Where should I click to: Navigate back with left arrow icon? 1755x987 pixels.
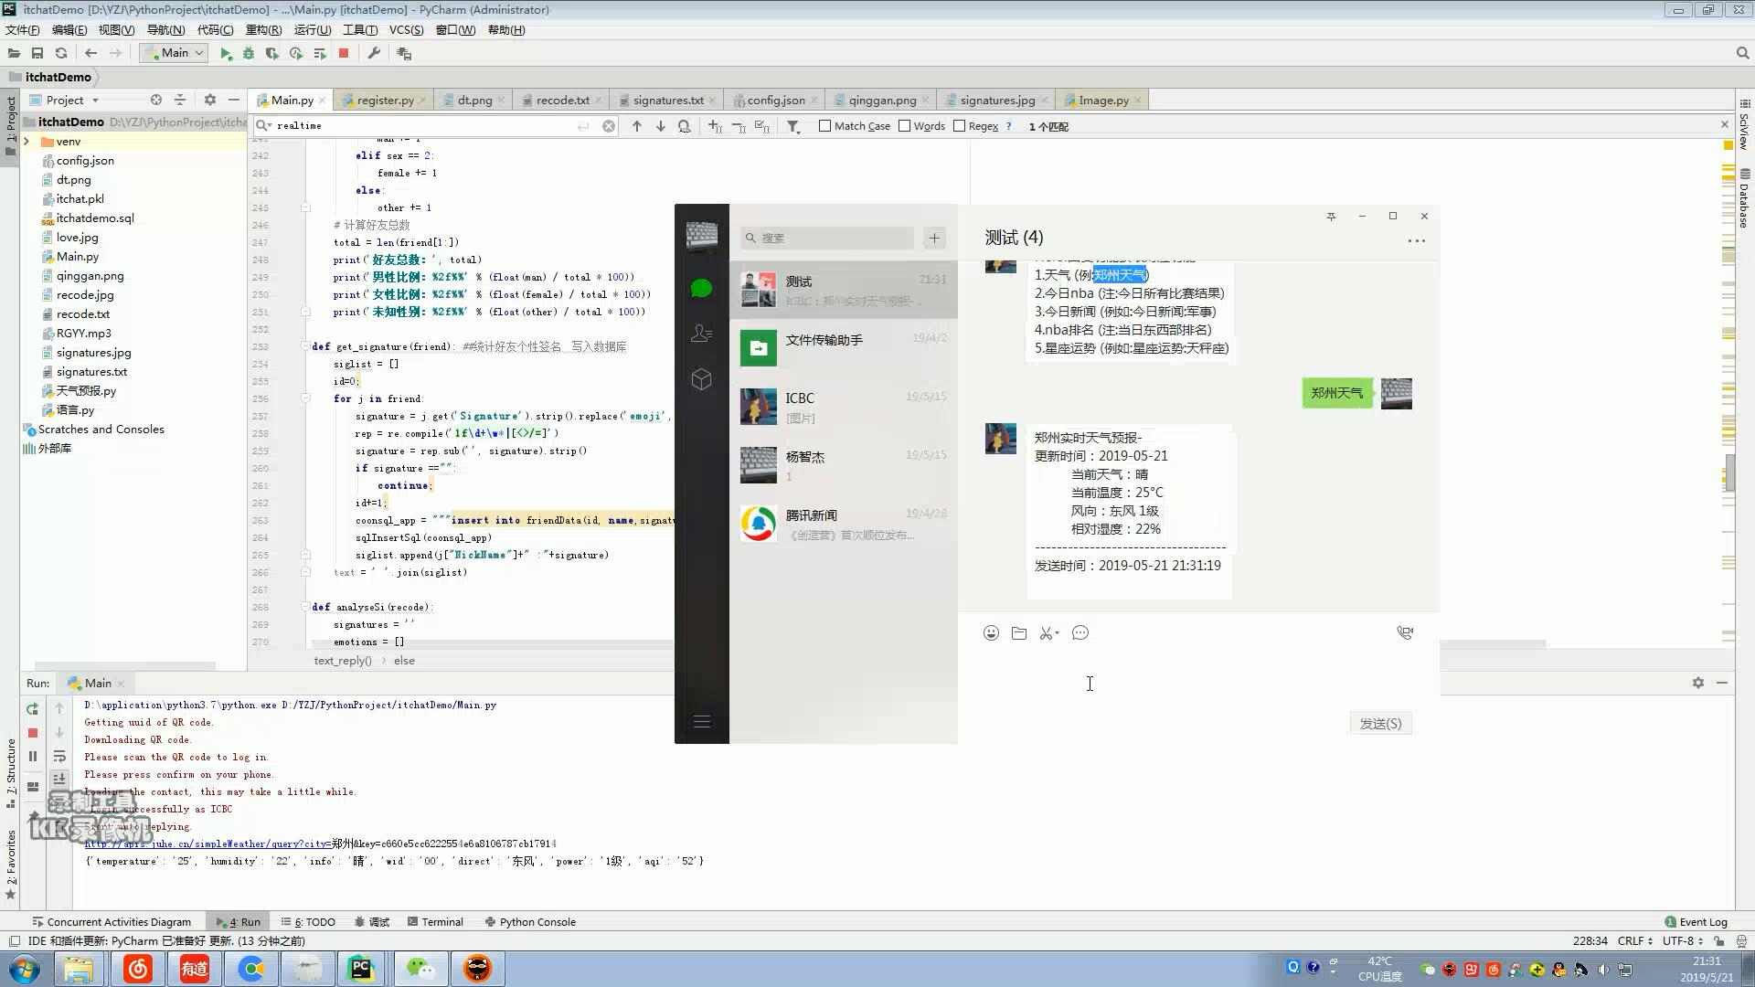pyautogui.click(x=90, y=54)
